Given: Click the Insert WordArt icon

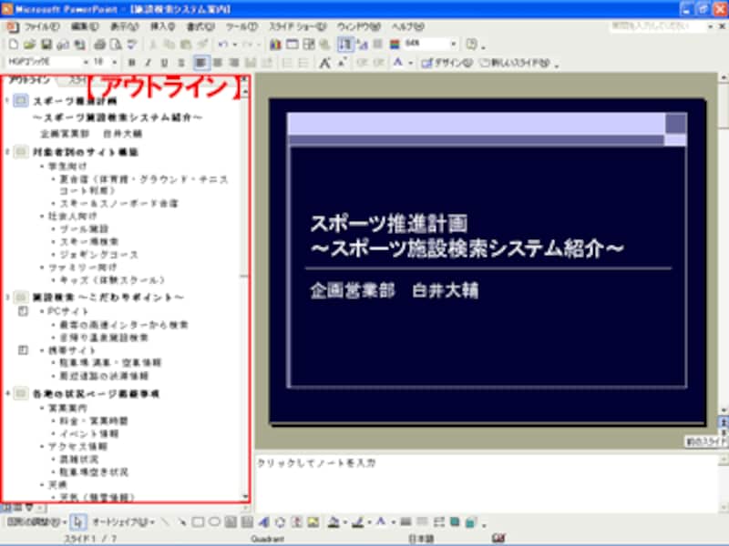Looking at the screenshot, I should (262, 521).
